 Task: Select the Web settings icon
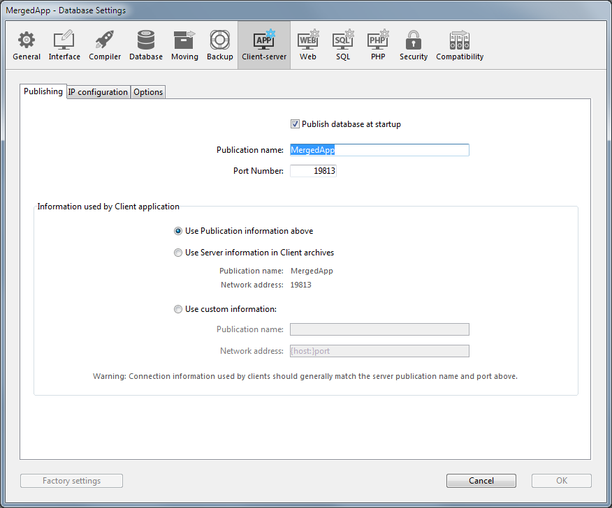pyautogui.click(x=308, y=45)
